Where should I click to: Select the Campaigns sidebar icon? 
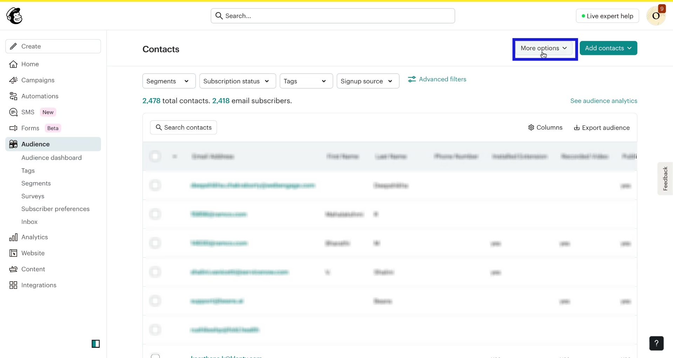click(x=13, y=80)
